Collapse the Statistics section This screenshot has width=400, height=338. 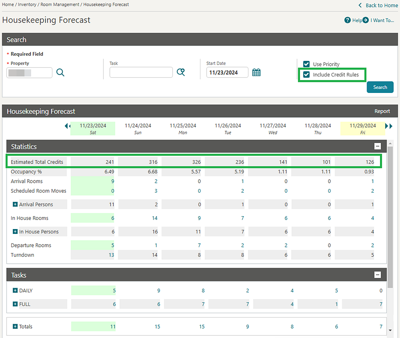[x=377, y=146]
